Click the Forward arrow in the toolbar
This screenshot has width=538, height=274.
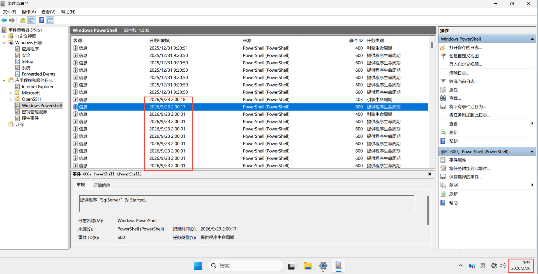pyautogui.click(x=12, y=20)
